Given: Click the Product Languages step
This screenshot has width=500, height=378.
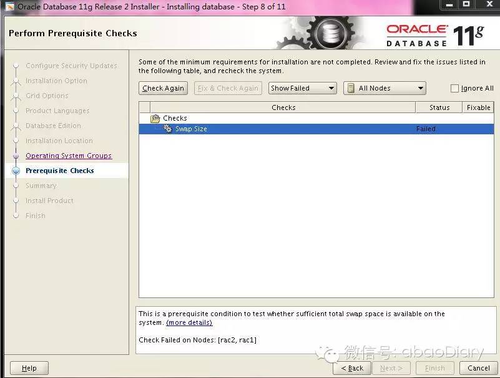Looking at the screenshot, I should click(57, 111).
